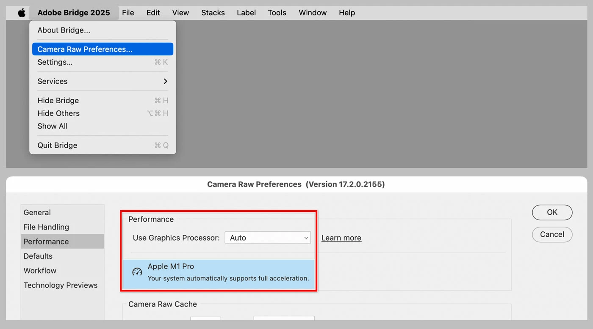This screenshot has height=329, width=593.
Task: Open the Defaults preferences section
Action: (62, 256)
